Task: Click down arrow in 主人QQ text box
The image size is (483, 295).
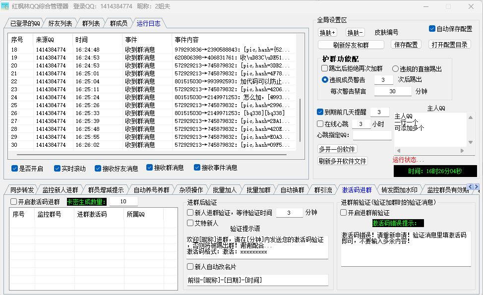Action: 463,151
